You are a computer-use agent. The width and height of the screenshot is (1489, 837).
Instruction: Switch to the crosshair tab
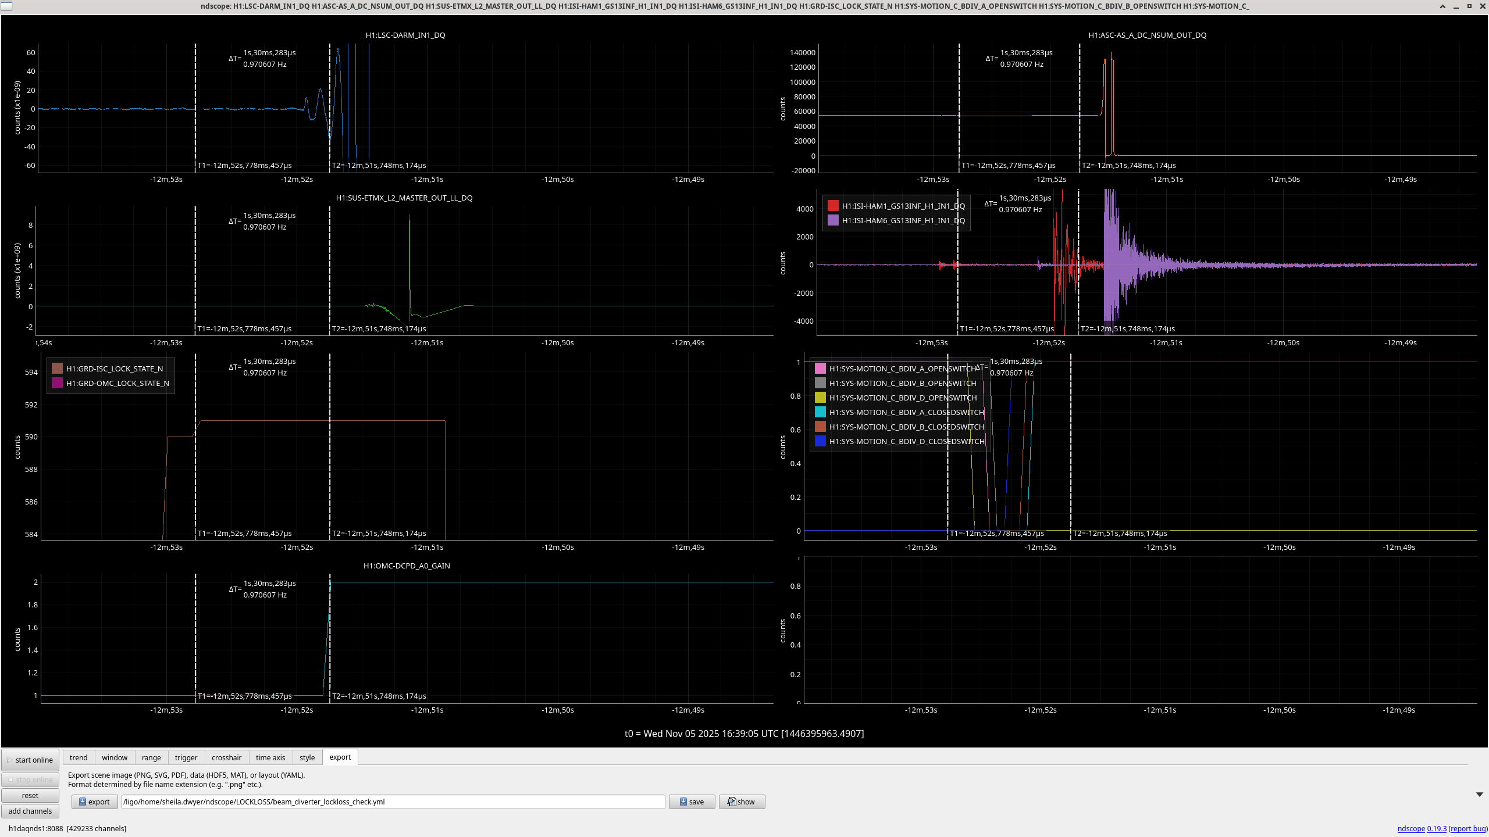226,757
